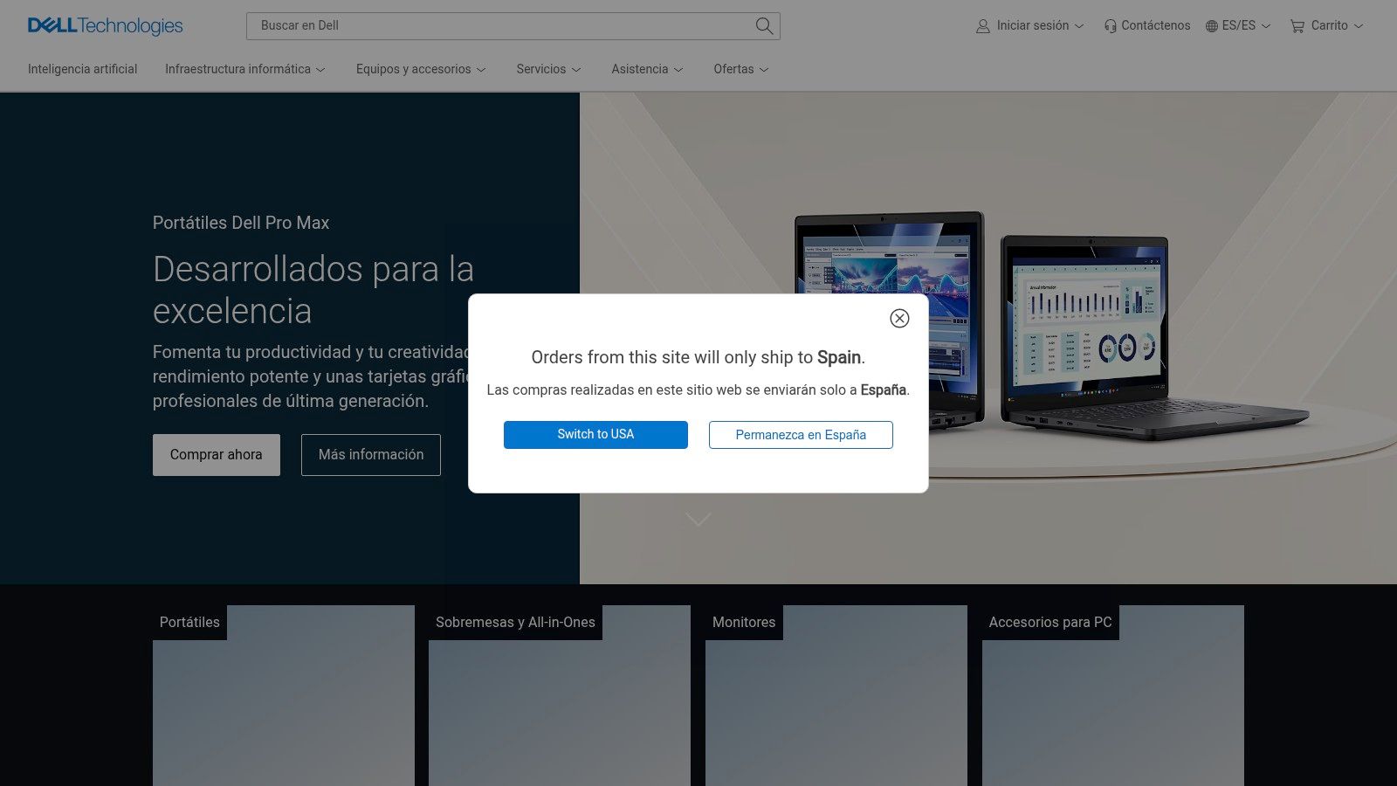Open the Servicios menu
The height and width of the screenshot is (786, 1397).
(548, 69)
